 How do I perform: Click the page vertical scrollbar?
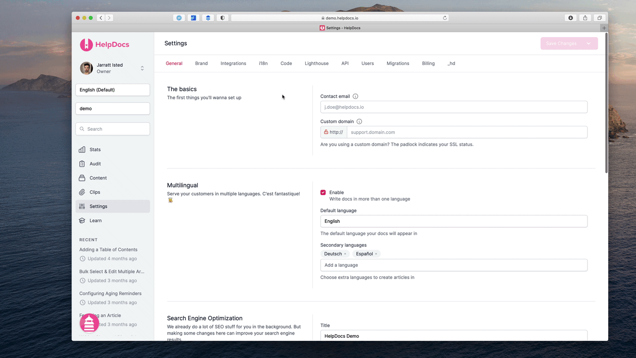pyautogui.click(x=606, y=103)
